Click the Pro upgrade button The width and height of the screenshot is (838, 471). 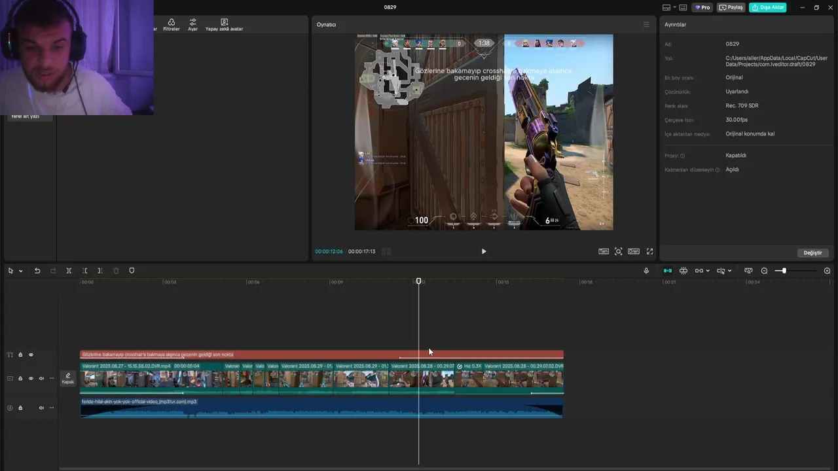tap(703, 7)
